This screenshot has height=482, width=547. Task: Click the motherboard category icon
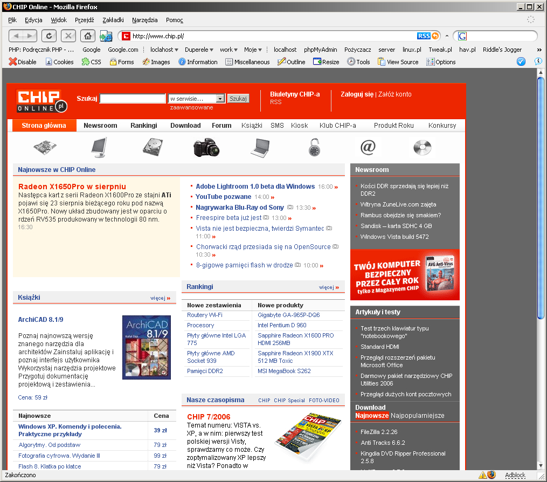tap(45, 147)
